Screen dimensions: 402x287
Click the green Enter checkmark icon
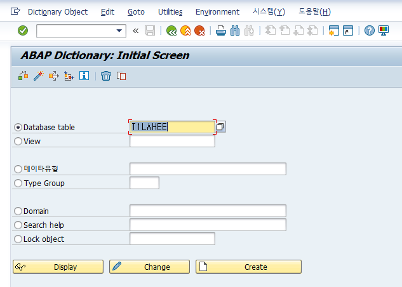point(23,30)
